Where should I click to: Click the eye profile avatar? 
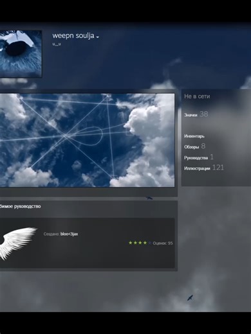pyautogui.click(x=21, y=53)
